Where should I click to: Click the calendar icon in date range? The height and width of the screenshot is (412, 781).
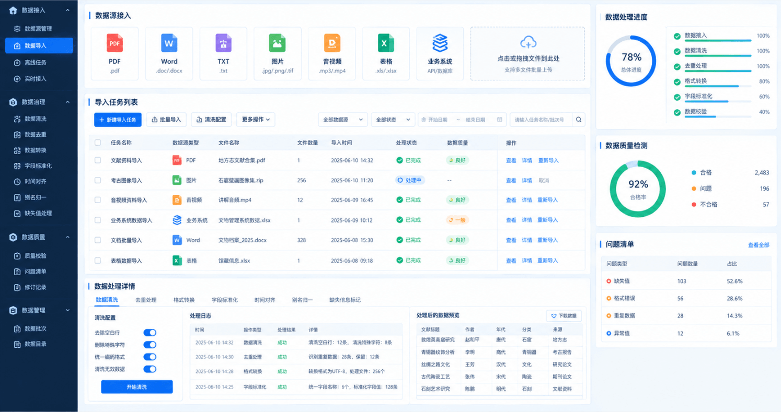pos(500,120)
